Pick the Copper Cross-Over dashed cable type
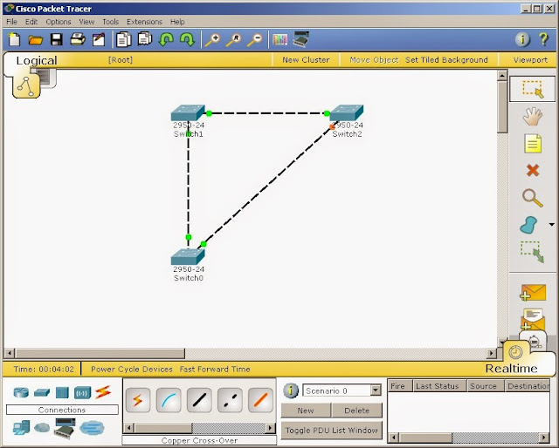Viewport: 559px width, 448px height. [x=230, y=400]
